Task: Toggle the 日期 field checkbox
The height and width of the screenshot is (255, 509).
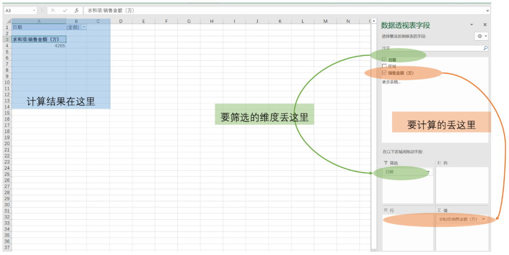Action: click(x=385, y=60)
